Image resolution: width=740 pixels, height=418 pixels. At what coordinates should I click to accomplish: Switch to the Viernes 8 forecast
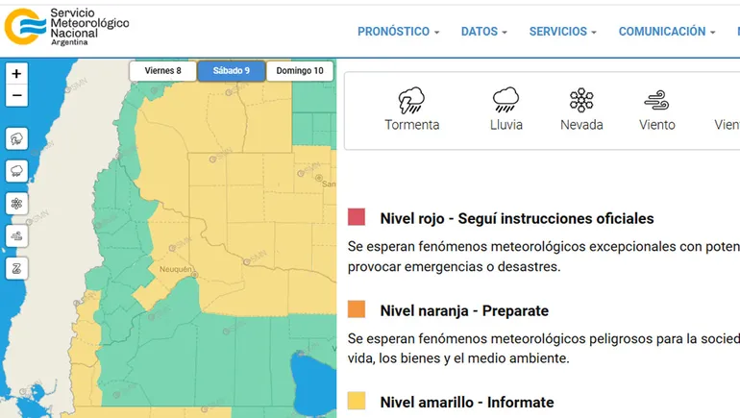pyautogui.click(x=162, y=71)
